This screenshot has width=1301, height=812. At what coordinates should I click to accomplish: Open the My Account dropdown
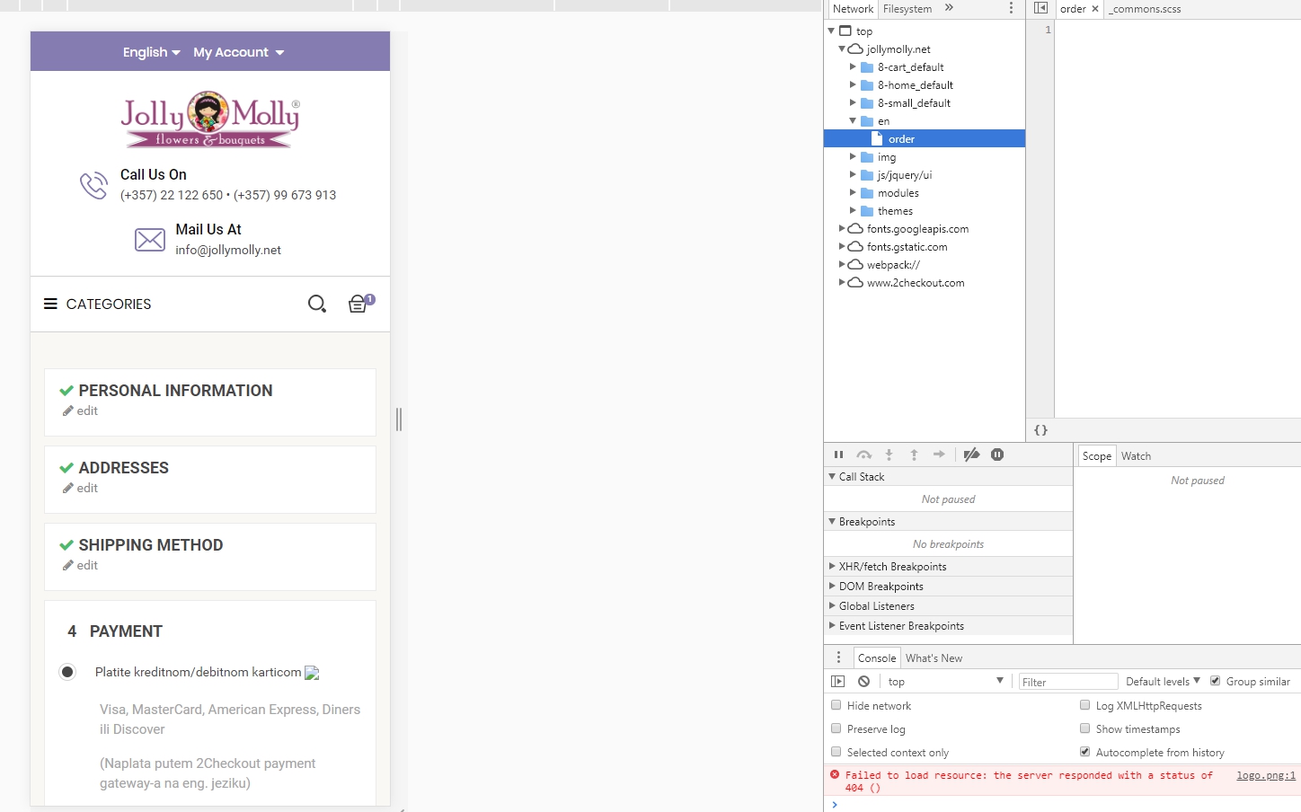(239, 52)
